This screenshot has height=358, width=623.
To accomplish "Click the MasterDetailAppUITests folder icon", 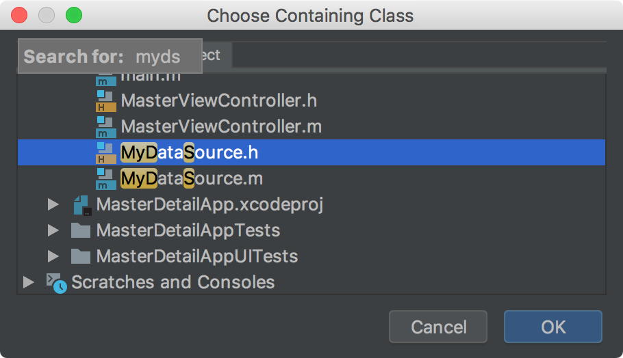I will click(81, 256).
